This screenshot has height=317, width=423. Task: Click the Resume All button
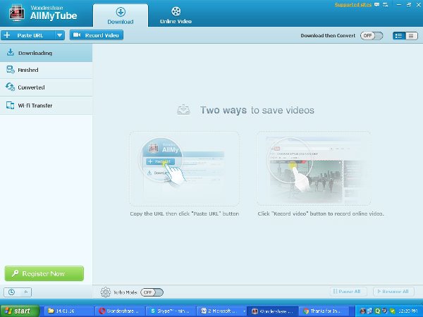[x=393, y=292]
